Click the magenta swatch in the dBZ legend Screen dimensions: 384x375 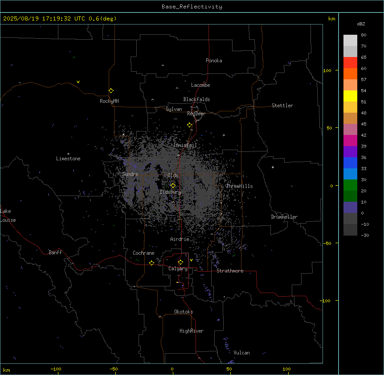[x=350, y=140]
